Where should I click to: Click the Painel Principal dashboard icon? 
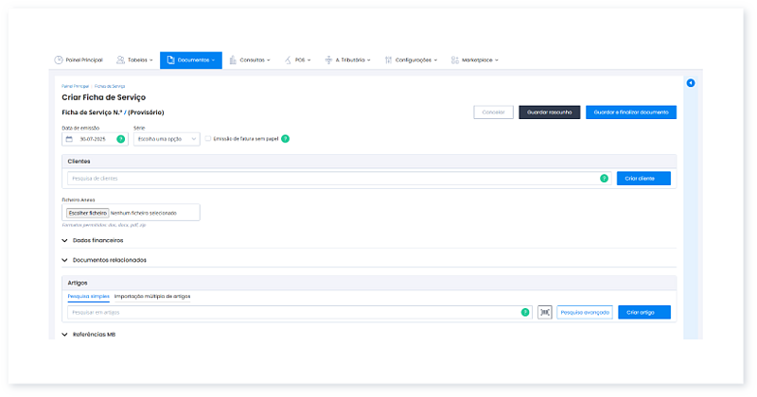click(59, 60)
